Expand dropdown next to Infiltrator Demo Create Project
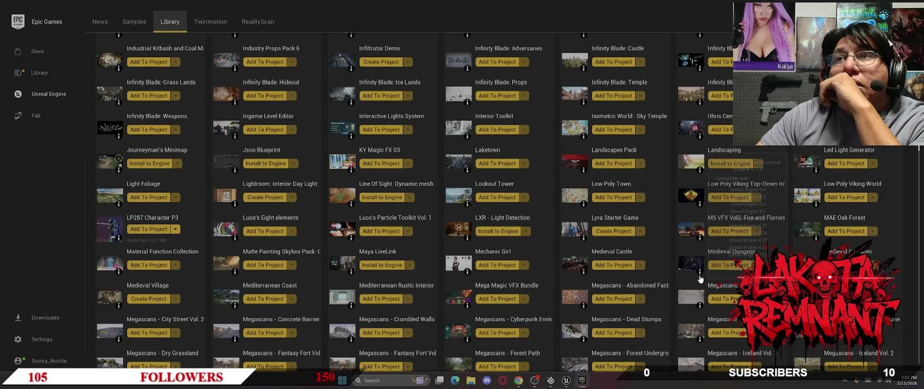The height and width of the screenshot is (389, 924). pyautogui.click(x=408, y=62)
